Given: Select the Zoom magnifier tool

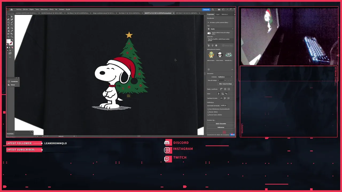Looking at the screenshot, I should [12, 37].
